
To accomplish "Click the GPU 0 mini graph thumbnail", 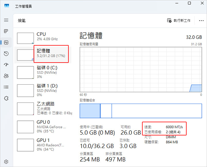I will tap(25, 127).
